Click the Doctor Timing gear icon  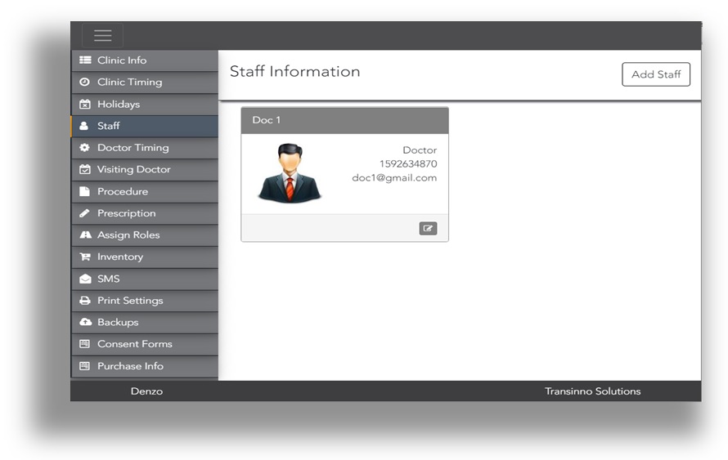tap(84, 148)
